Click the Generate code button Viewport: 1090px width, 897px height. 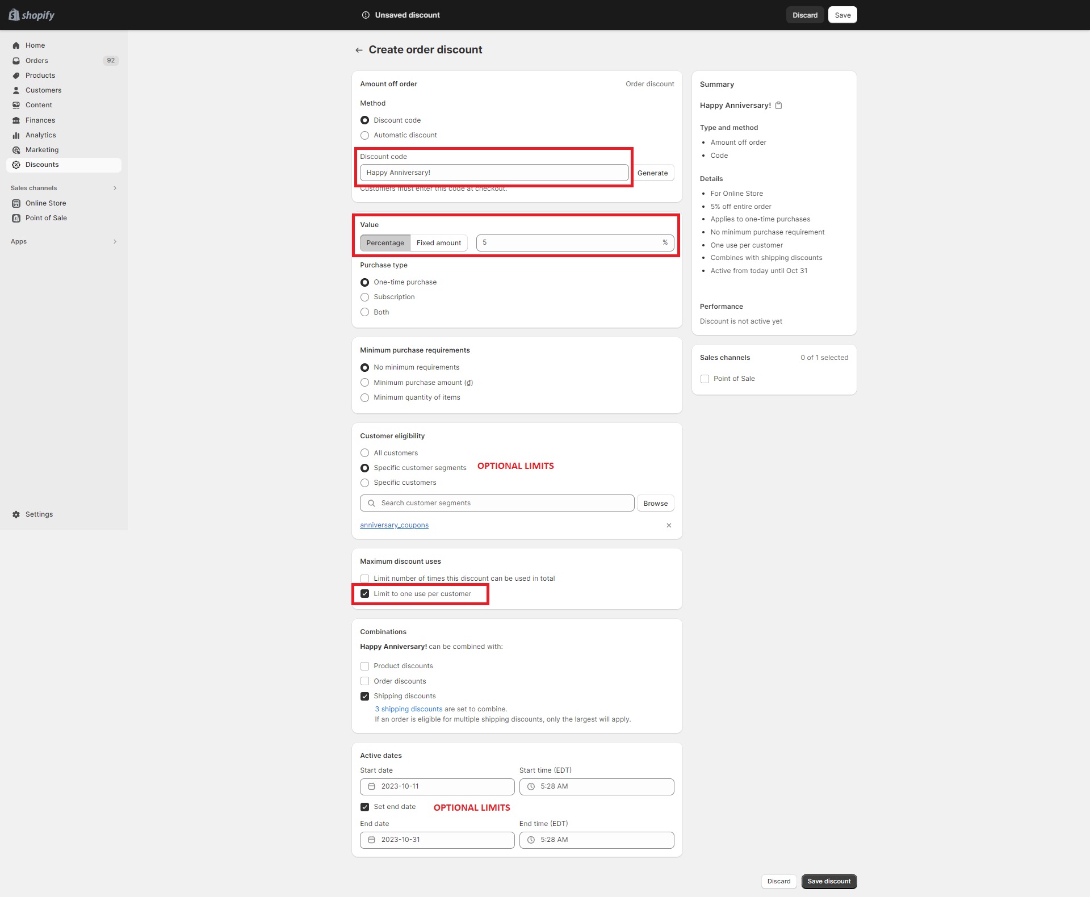[652, 173]
